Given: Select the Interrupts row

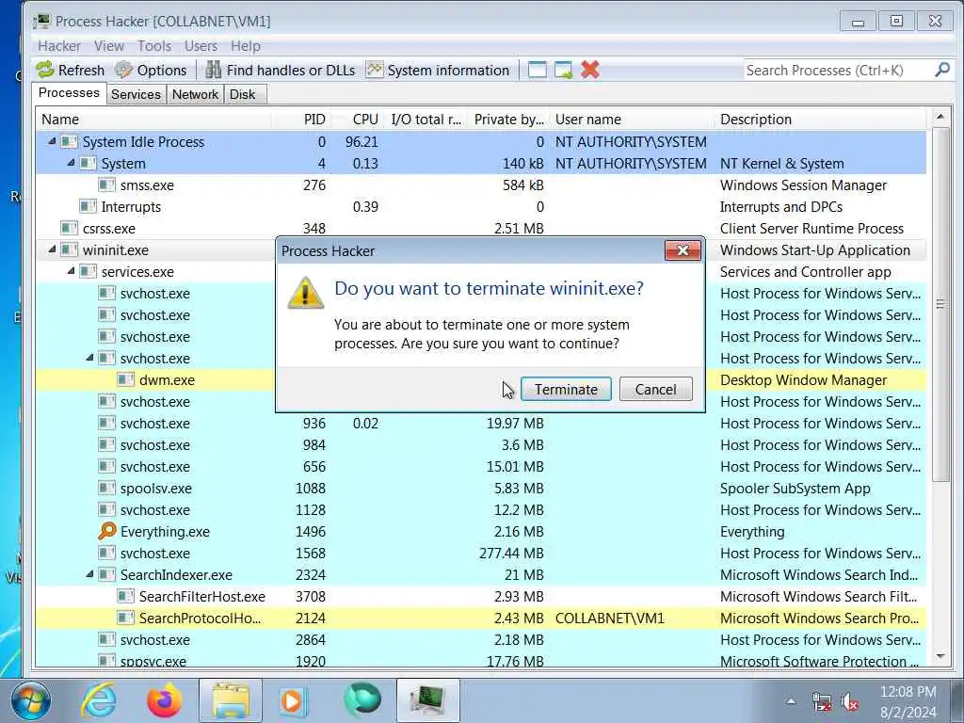Looking at the screenshot, I should (x=481, y=206).
